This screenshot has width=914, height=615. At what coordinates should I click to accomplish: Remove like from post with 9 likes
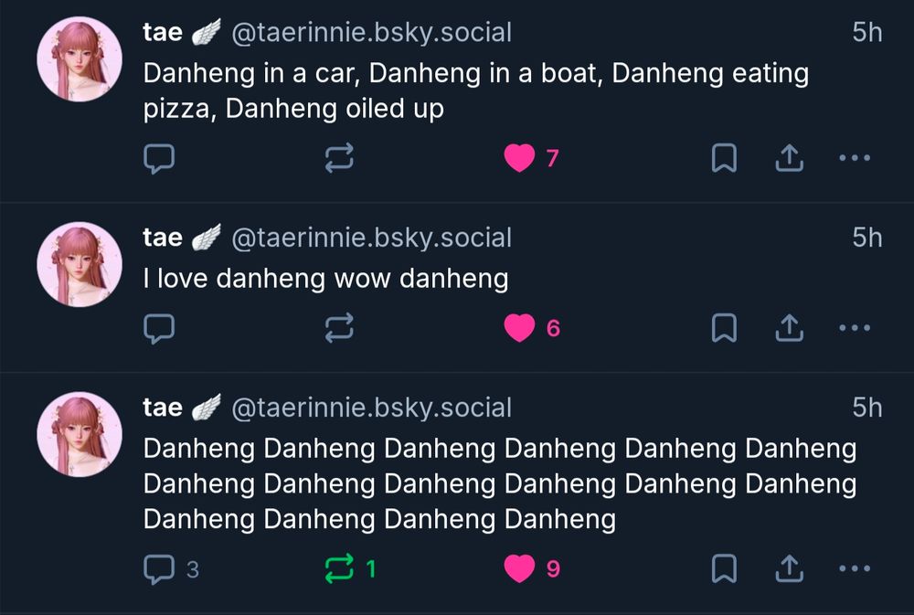[x=532, y=568]
